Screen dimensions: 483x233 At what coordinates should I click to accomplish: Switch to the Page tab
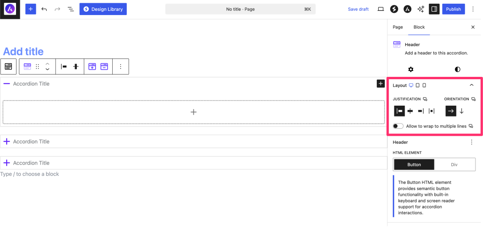click(398, 27)
